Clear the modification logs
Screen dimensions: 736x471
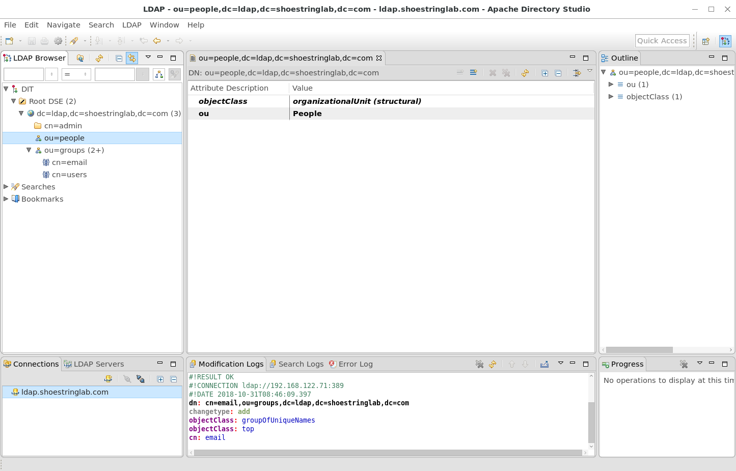479,364
